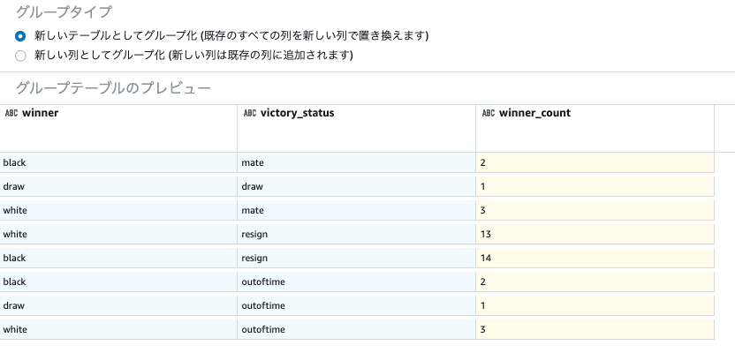Image resolution: width=735 pixels, height=353 pixels.
Task: Click label text of new column grouping option
Action: point(193,56)
